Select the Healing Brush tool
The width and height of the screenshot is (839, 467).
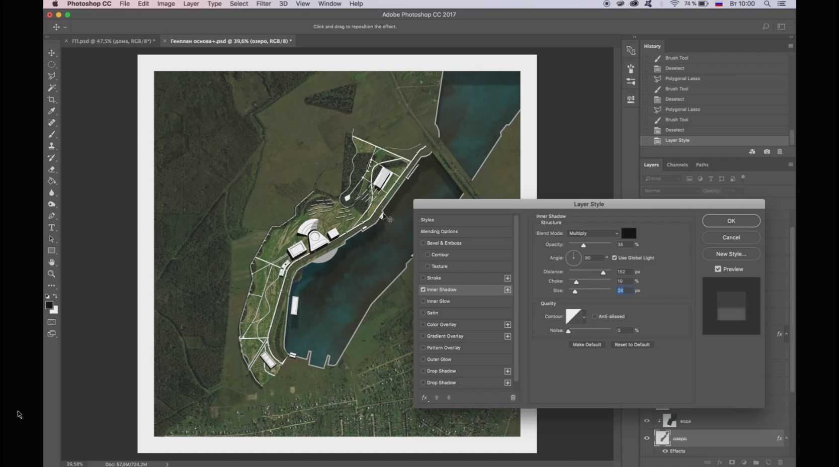[x=52, y=123]
